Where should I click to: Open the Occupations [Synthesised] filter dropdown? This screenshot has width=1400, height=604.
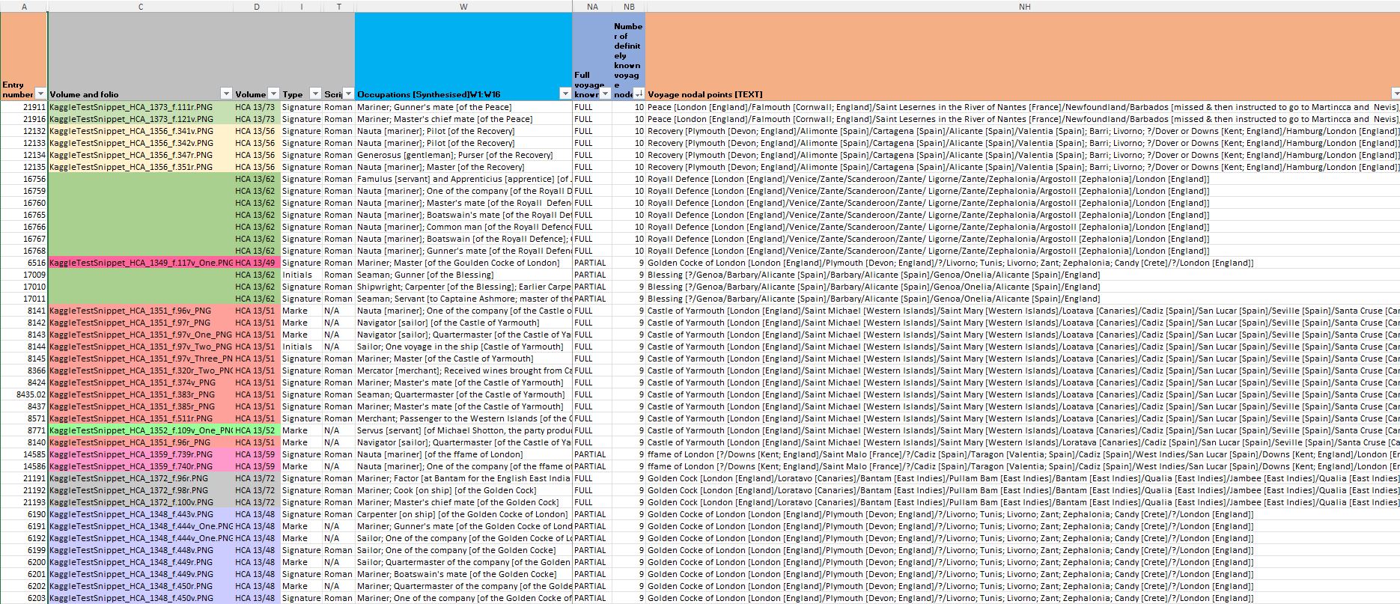tap(564, 94)
